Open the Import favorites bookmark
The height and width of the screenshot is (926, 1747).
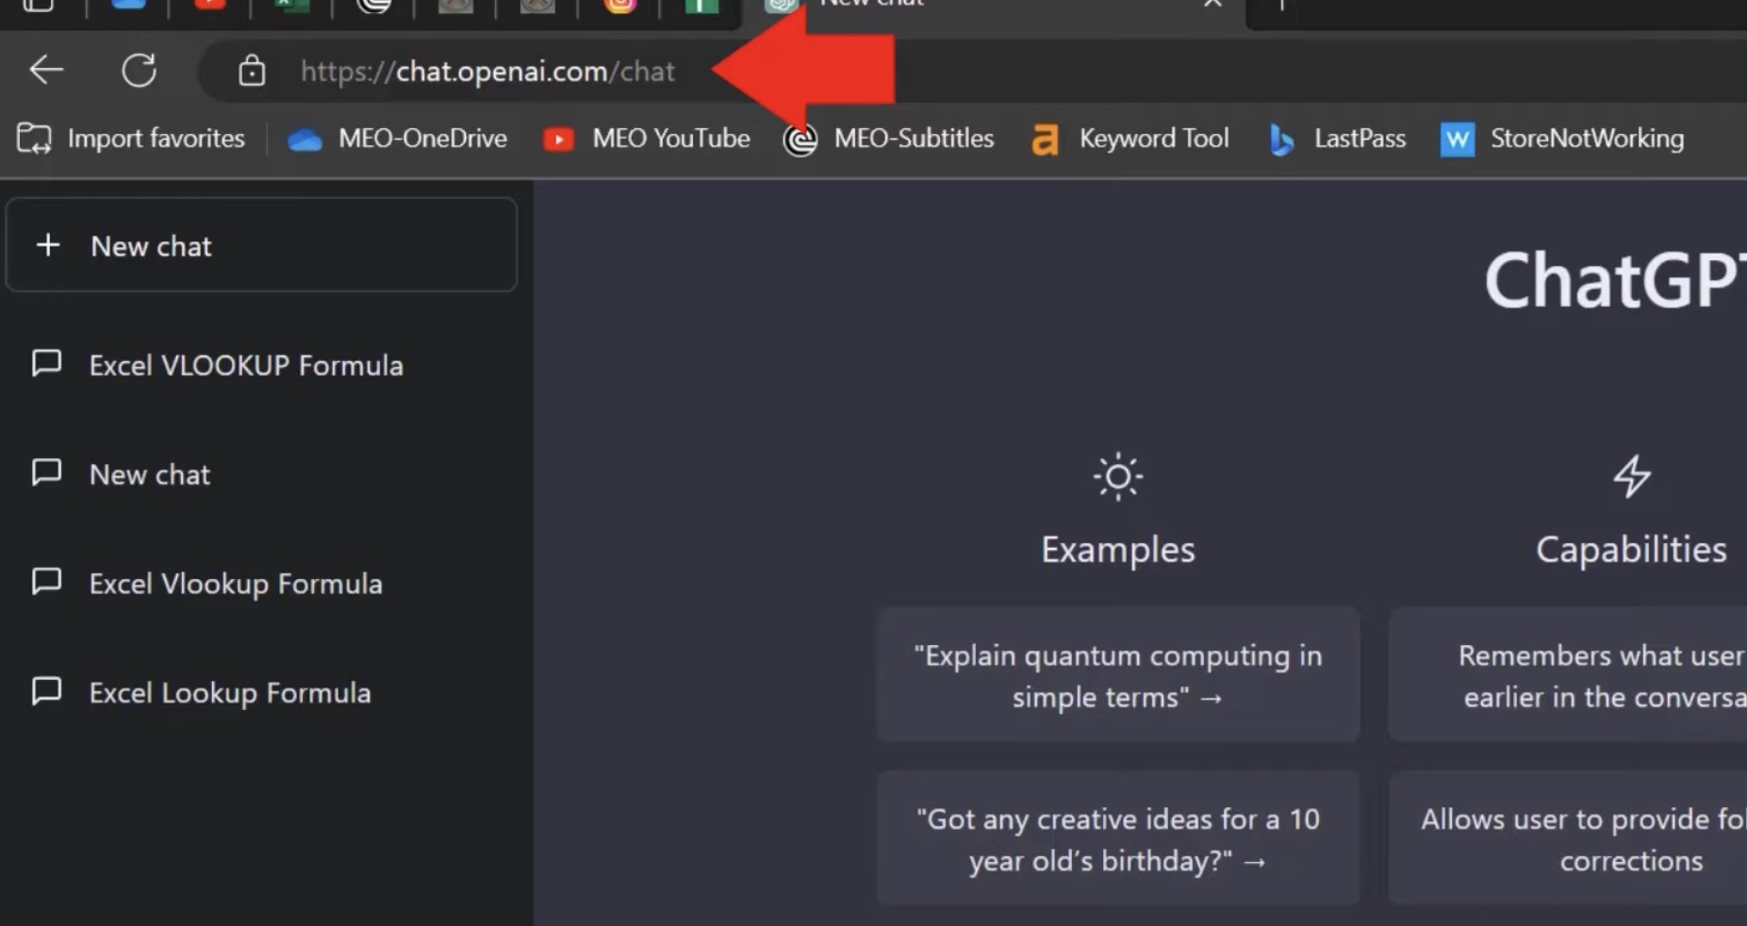point(131,139)
